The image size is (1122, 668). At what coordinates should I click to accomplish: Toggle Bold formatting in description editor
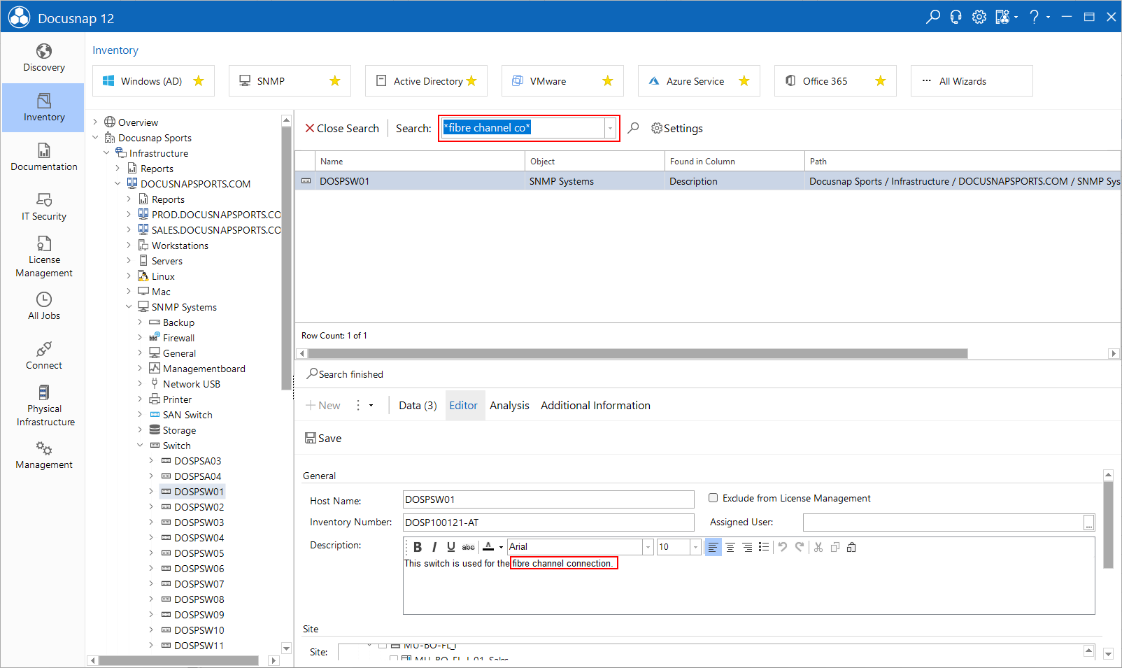(418, 547)
